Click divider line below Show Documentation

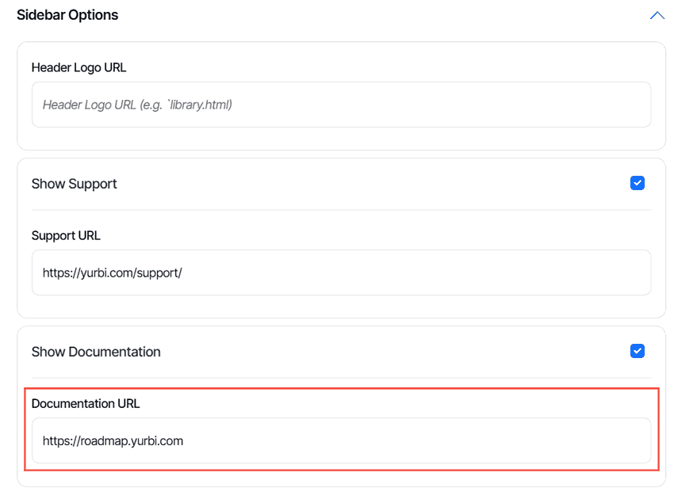341,378
